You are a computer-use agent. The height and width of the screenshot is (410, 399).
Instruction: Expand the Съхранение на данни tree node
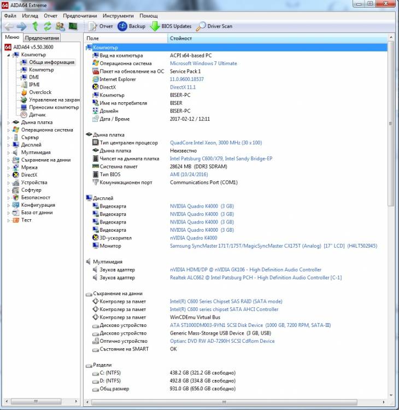pyautogui.click(x=8, y=160)
